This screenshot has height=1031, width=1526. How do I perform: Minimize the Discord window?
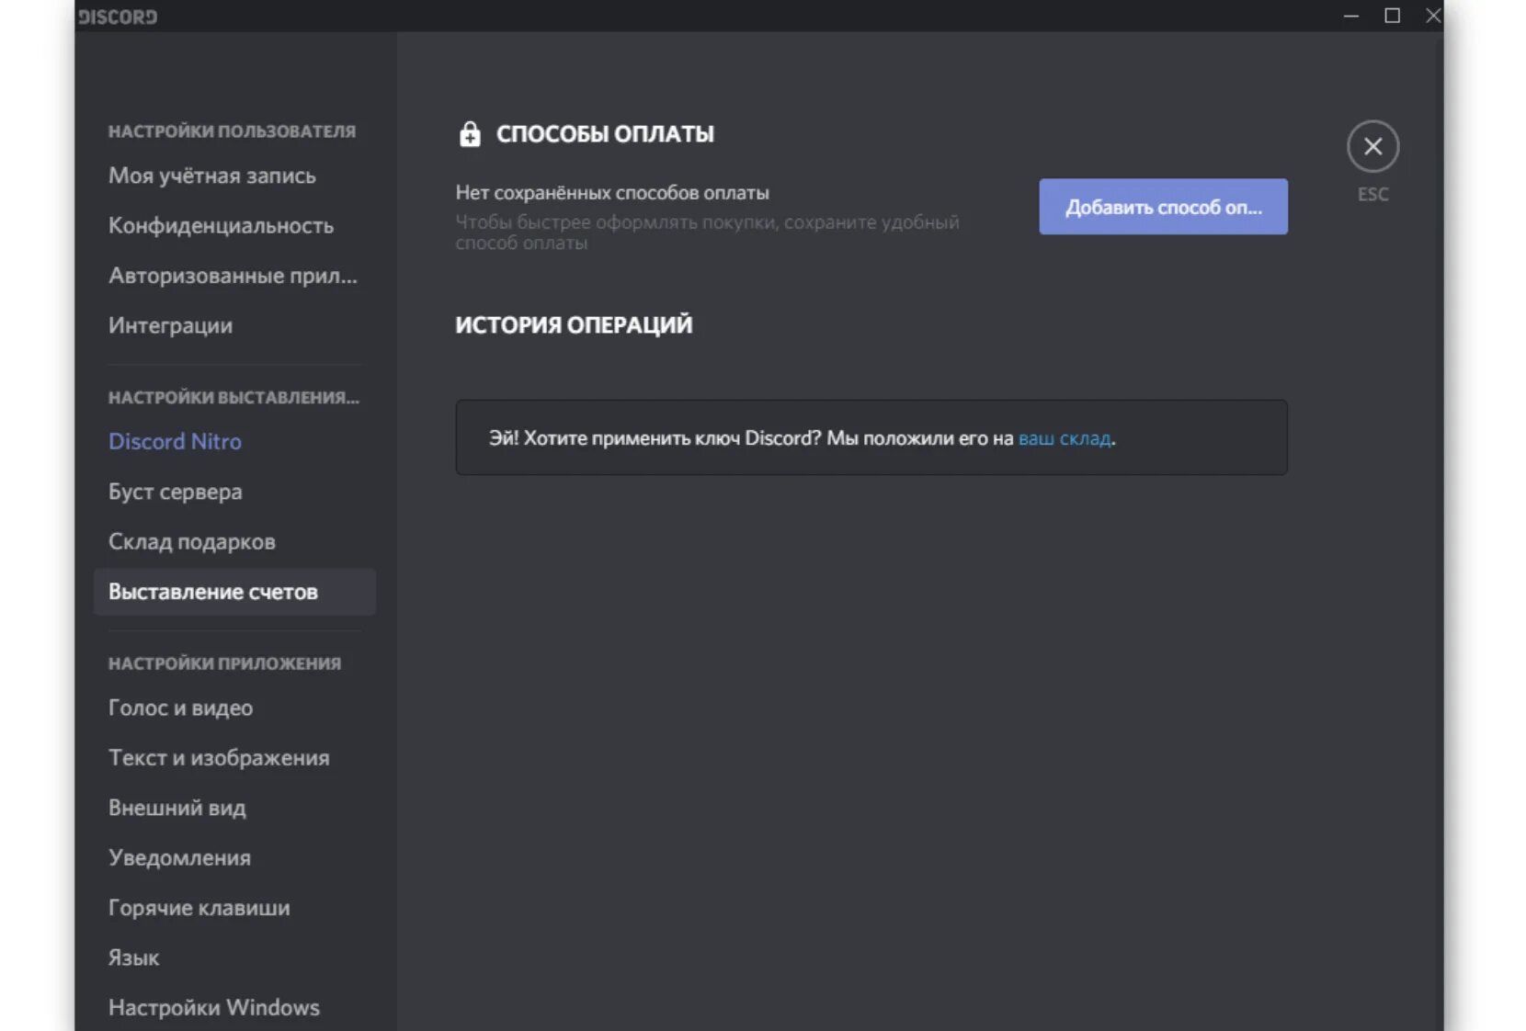coord(1350,16)
